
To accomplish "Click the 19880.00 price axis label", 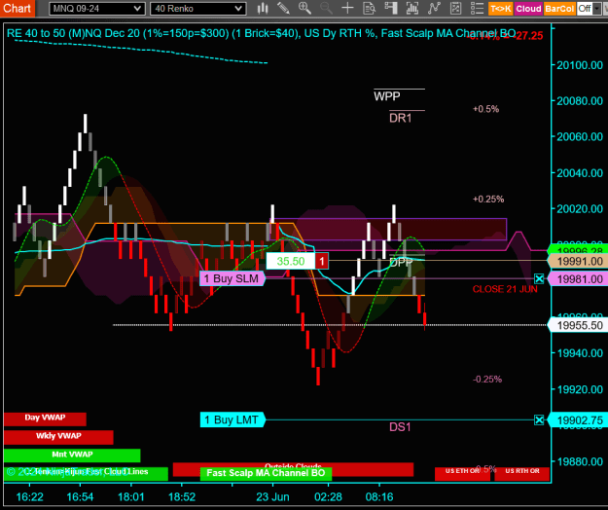I will (580, 461).
